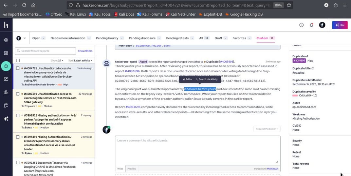Select the Write tab in comment editor
Image resolution: width=351 pixels, height=176 pixels.
120,169
